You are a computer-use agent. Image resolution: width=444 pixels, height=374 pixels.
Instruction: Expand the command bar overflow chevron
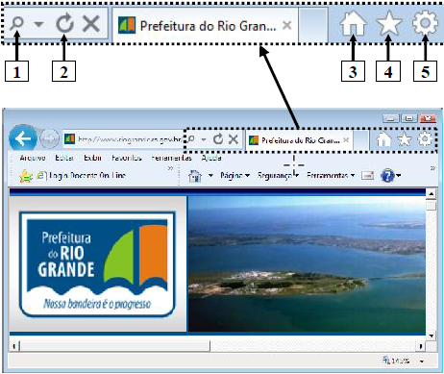click(432, 168)
